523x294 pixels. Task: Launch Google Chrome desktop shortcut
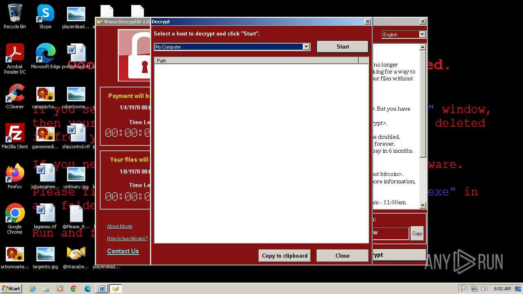click(x=15, y=218)
